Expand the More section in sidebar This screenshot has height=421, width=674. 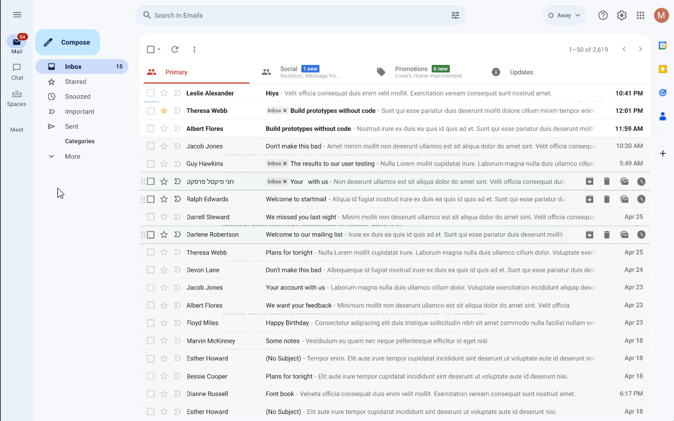coord(73,157)
